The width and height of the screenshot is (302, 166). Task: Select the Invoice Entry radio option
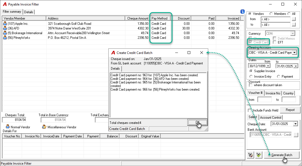251,77
